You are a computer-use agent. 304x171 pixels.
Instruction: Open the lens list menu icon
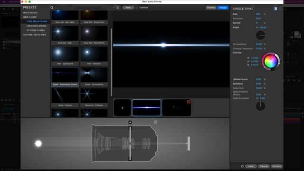tap(155, 122)
